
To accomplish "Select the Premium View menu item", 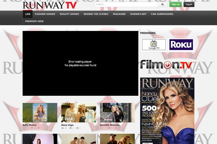I will 34,21.
